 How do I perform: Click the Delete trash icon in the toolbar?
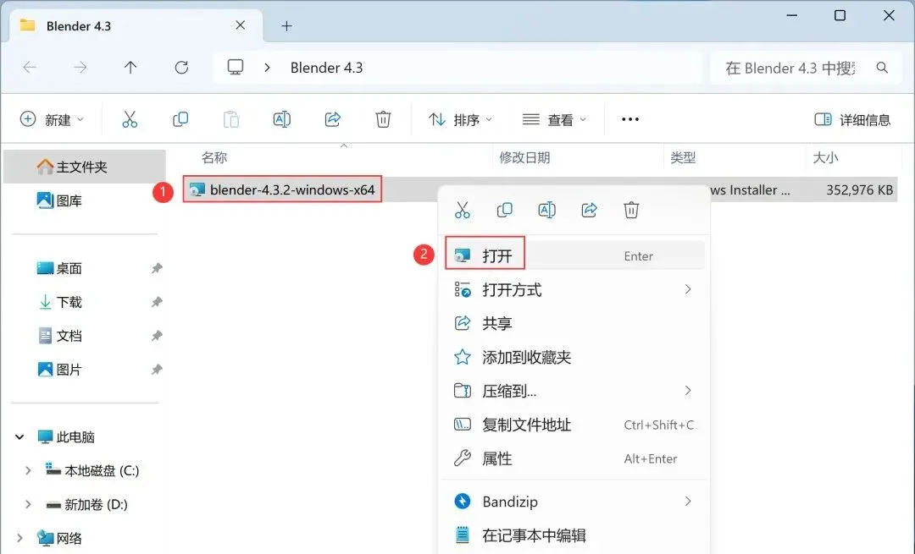[x=383, y=119]
